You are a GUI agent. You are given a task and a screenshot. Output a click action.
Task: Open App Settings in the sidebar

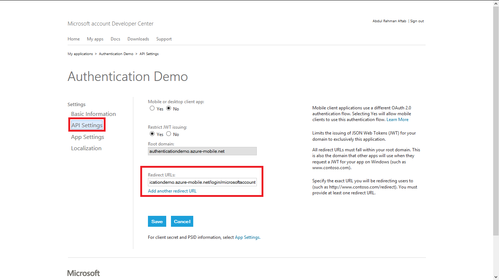pyautogui.click(x=88, y=137)
